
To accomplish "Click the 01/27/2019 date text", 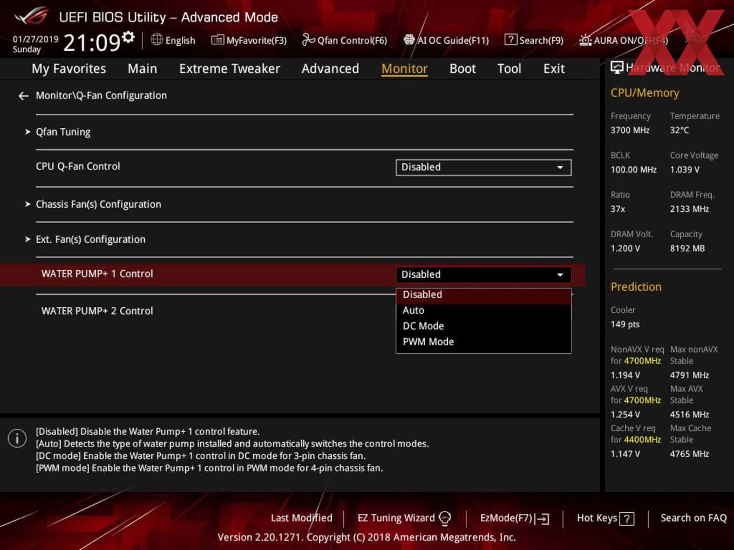I will tap(36, 39).
